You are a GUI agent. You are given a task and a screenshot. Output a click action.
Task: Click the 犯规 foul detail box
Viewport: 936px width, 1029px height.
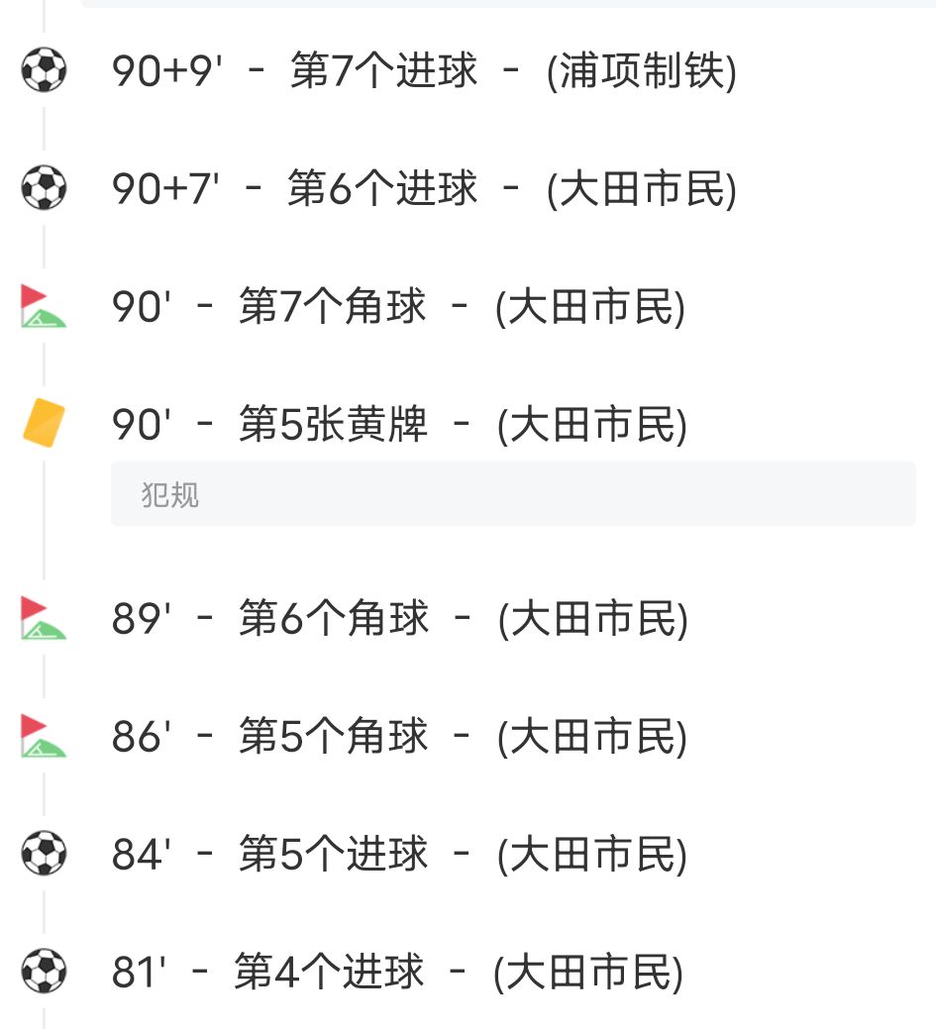[x=513, y=493]
